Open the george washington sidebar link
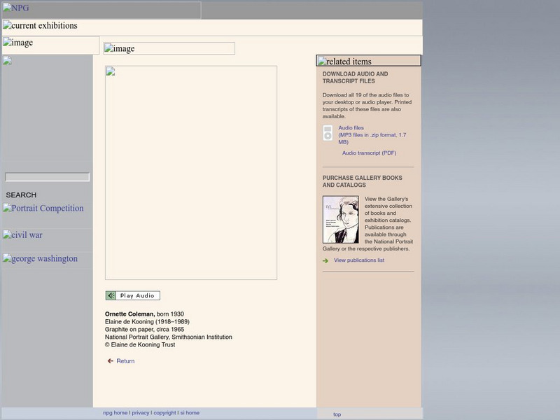The width and height of the screenshot is (560, 420). coord(41,259)
